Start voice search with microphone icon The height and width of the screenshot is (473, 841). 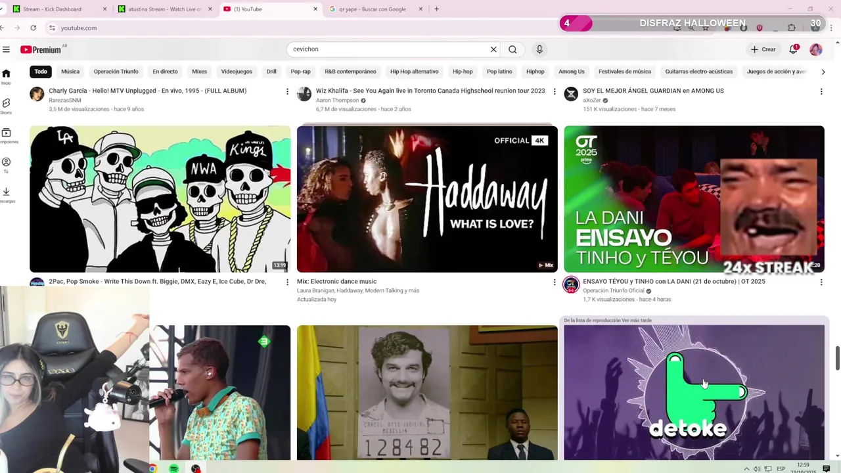[539, 49]
